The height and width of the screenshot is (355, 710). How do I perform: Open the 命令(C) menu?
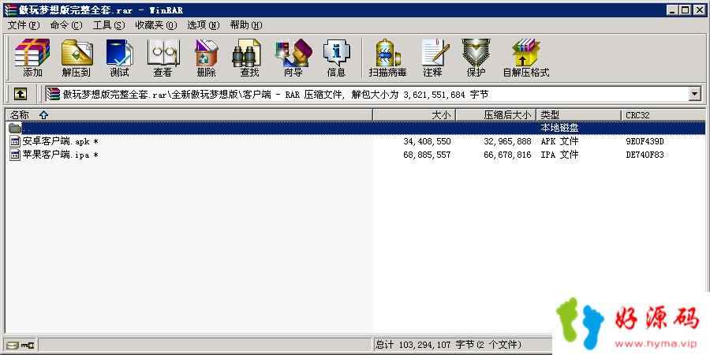[66, 25]
